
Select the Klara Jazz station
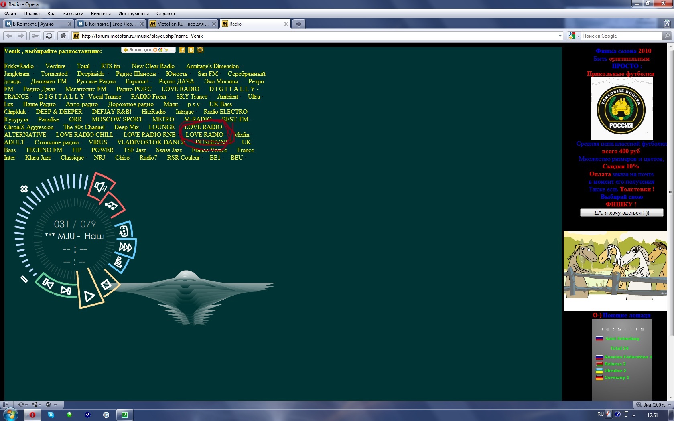(38, 158)
